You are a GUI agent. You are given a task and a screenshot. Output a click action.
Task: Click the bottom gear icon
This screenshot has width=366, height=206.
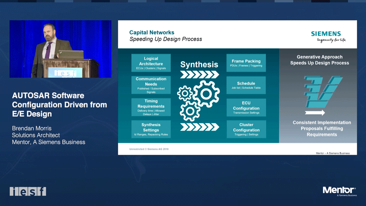[x=190, y=111]
